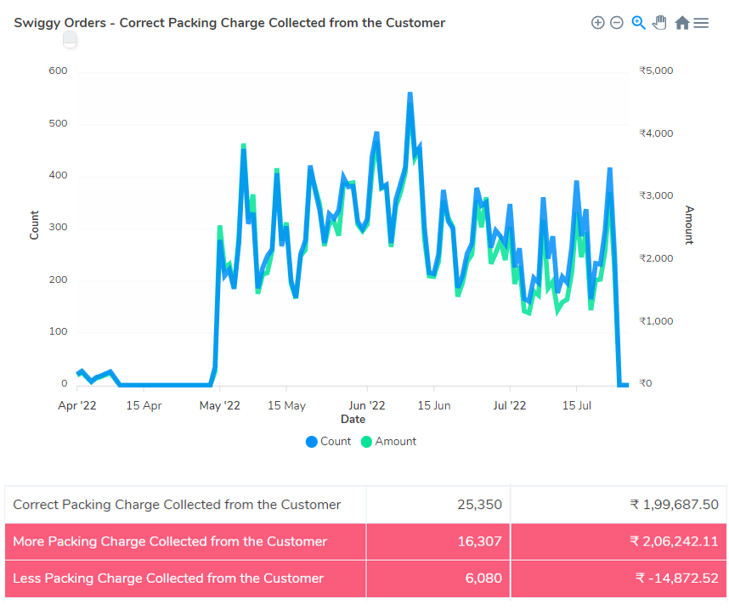Select the More Packing Charge Collected row
Image resolution: width=729 pixels, height=610 pixels.
coord(365,542)
